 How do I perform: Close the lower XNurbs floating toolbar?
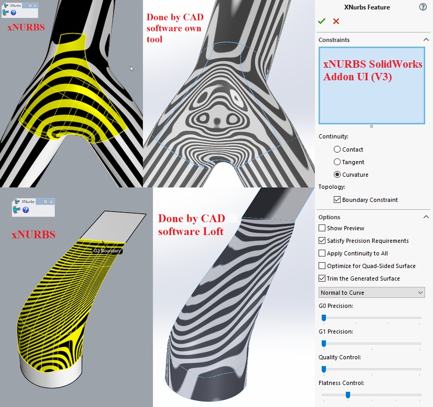(51, 202)
